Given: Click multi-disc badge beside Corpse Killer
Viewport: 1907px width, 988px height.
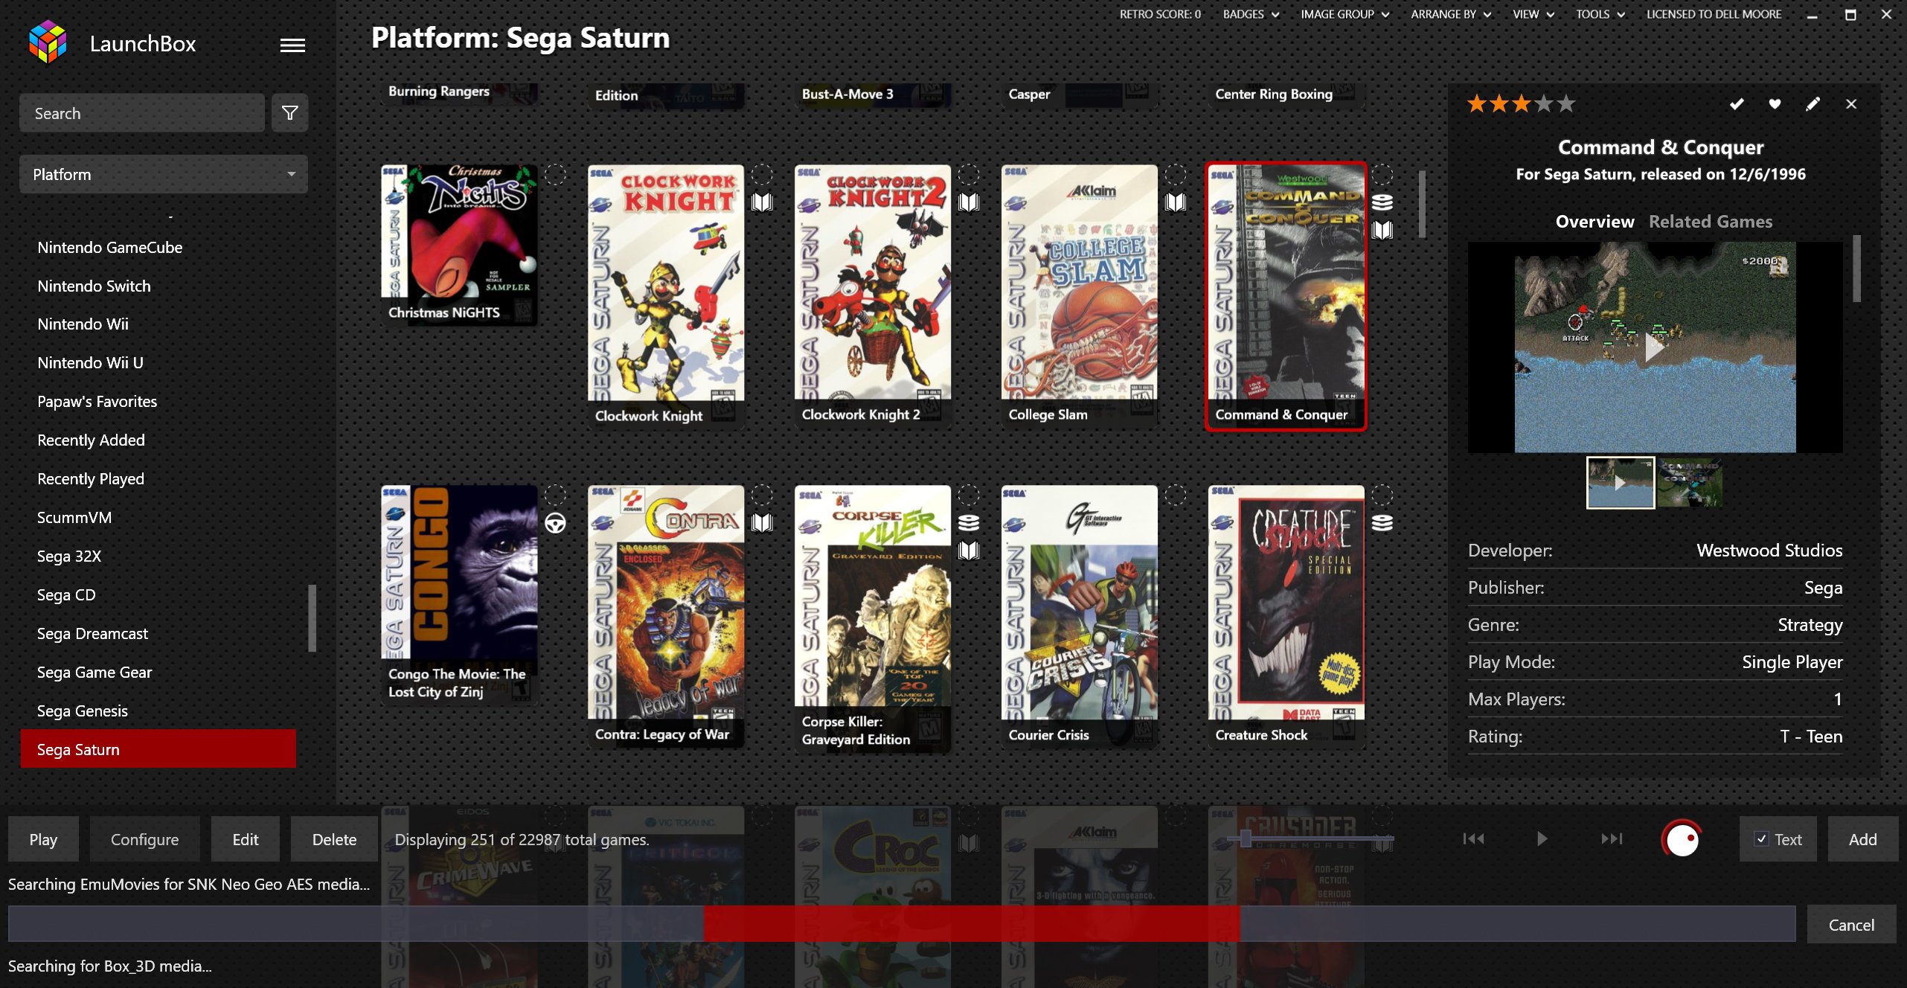Looking at the screenshot, I should pos(969,523).
